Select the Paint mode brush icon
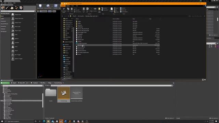Screen dimensions: 219x123 coord(7,8)
